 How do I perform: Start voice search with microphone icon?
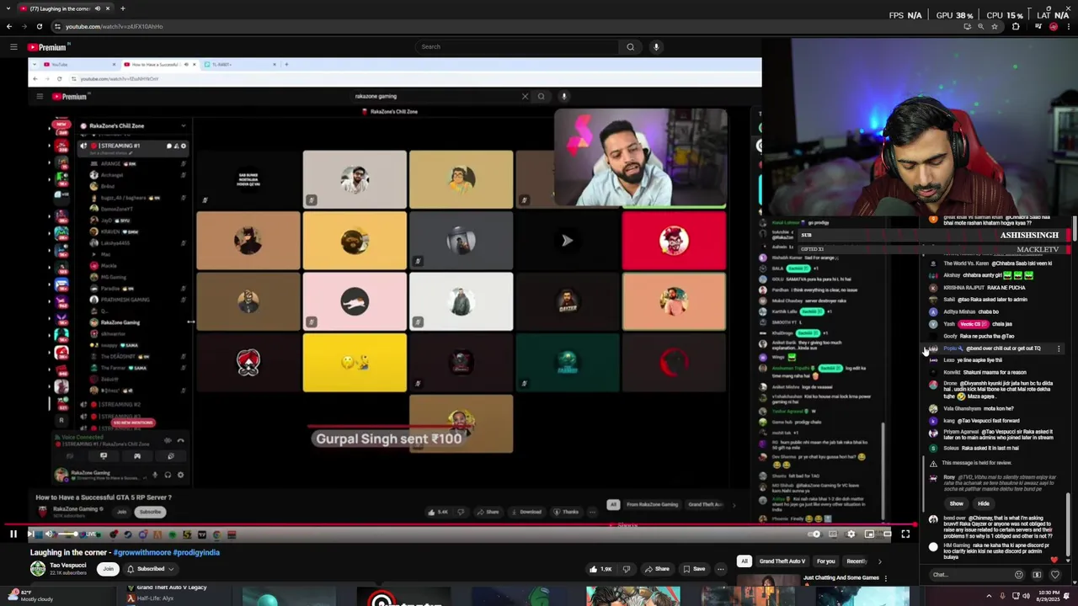pyautogui.click(x=656, y=47)
